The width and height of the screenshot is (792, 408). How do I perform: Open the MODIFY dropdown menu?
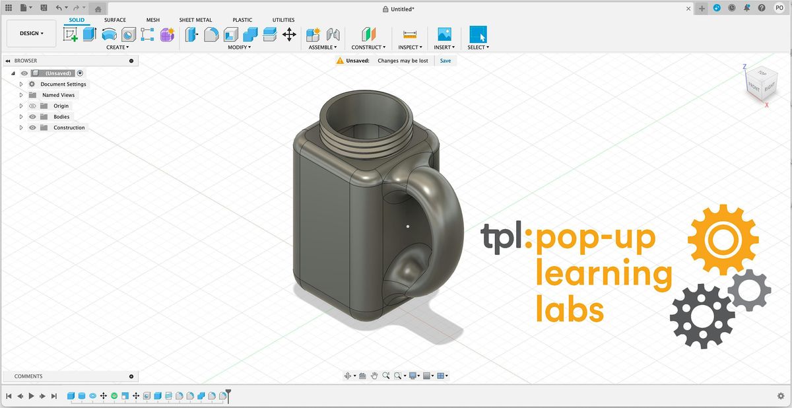(x=240, y=48)
